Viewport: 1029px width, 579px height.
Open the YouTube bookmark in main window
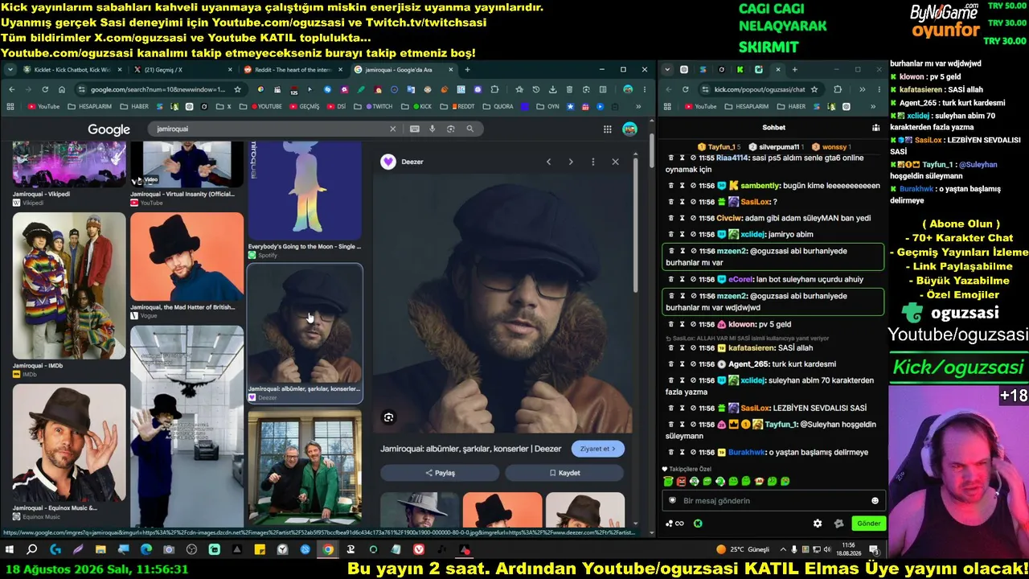click(43, 106)
